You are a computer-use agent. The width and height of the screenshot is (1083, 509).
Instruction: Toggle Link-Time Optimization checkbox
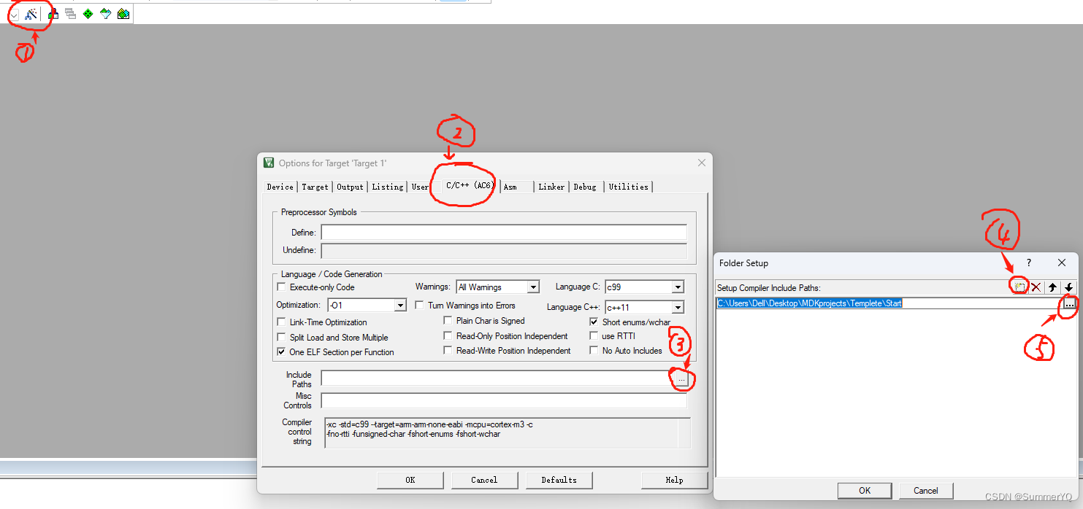coord(282,322)
